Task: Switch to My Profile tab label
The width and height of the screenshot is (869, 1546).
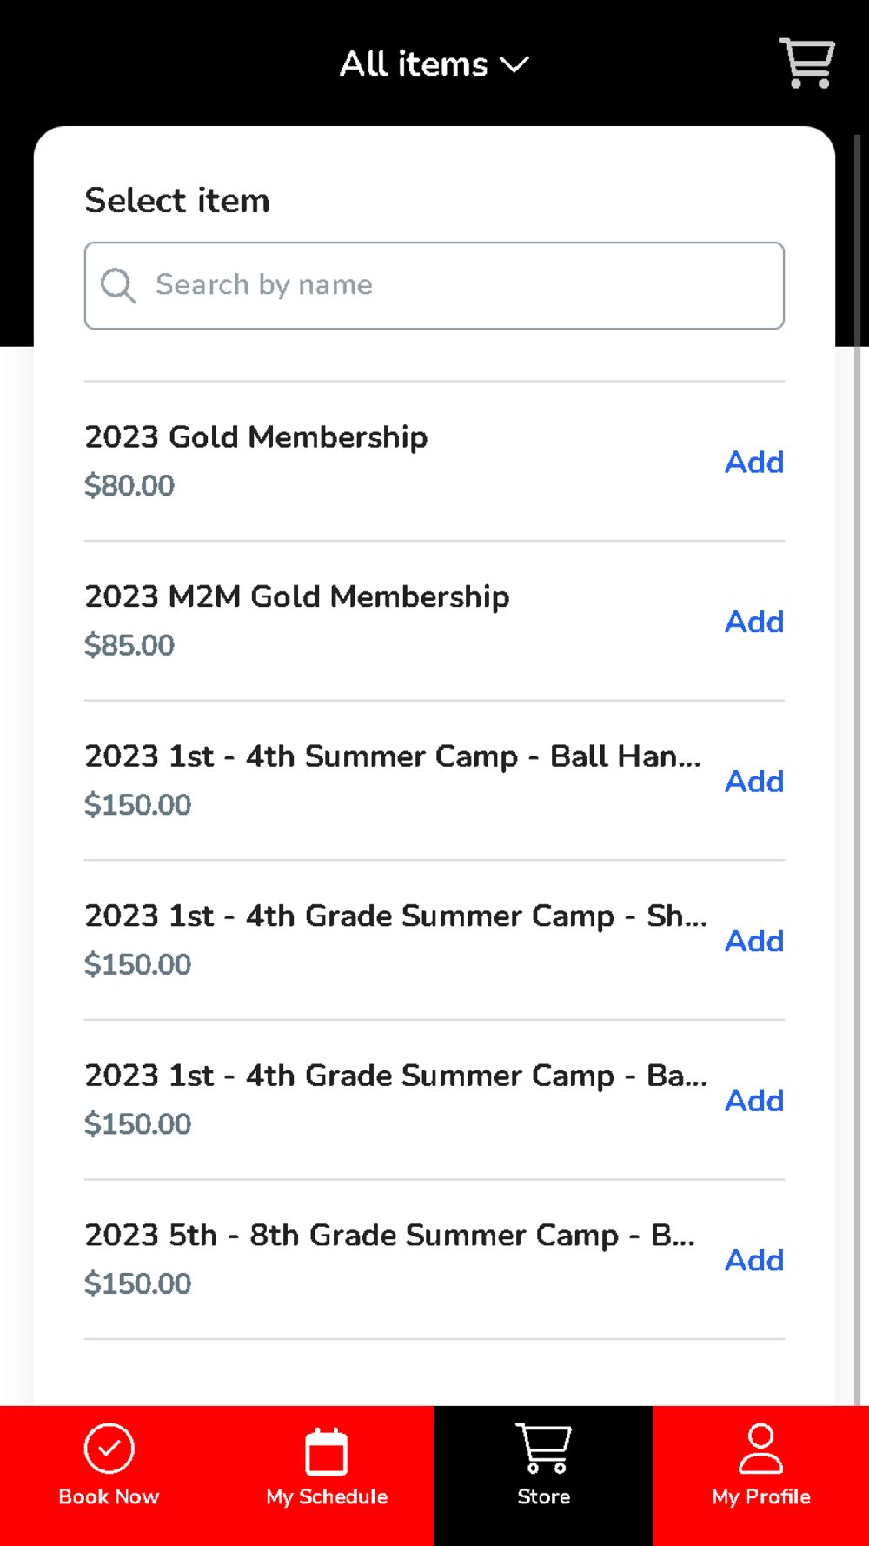Action: pyautogui.click(x=760, y=1496)
